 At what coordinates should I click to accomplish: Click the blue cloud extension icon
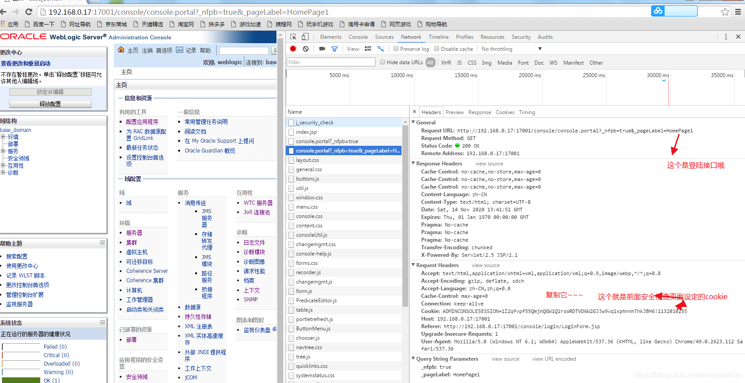[x=658, y=11]
